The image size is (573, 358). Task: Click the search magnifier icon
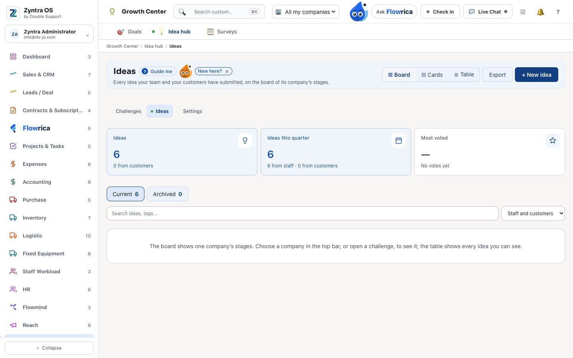(182, 12)
